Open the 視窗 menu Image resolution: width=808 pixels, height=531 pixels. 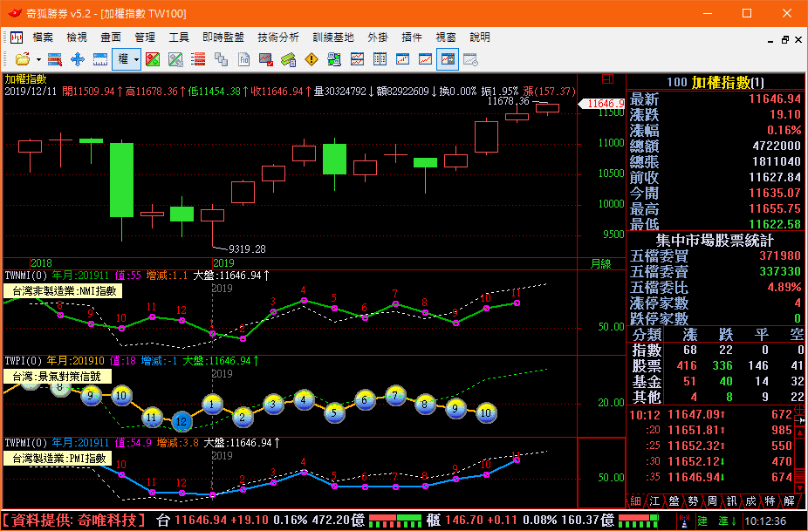(446, 37)
